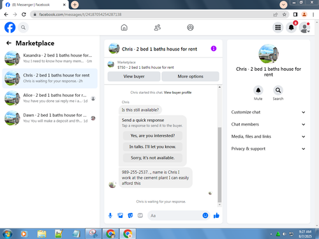Screen dimensions: 319x239
Task: Send 'Sorry, it's not available.' response
Action: tap(152, 158)
